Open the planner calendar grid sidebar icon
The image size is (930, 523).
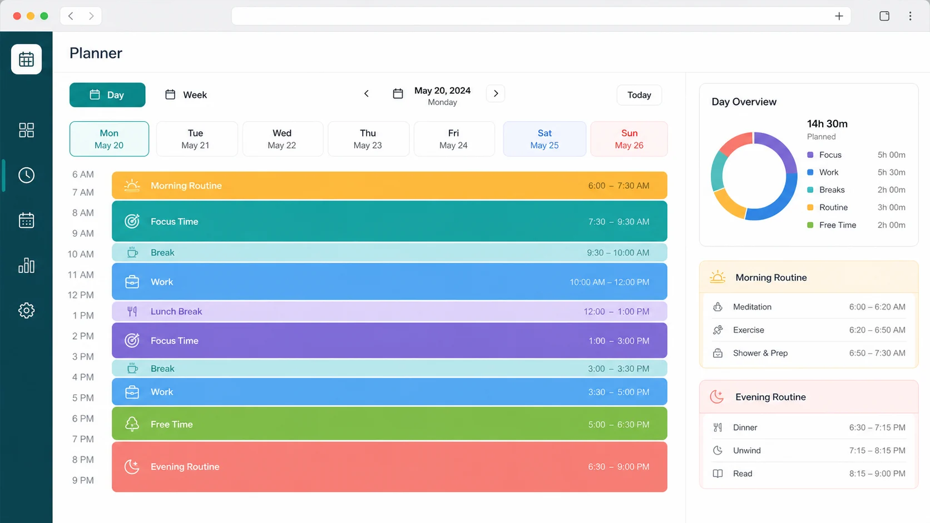click(x=26, y=59)
